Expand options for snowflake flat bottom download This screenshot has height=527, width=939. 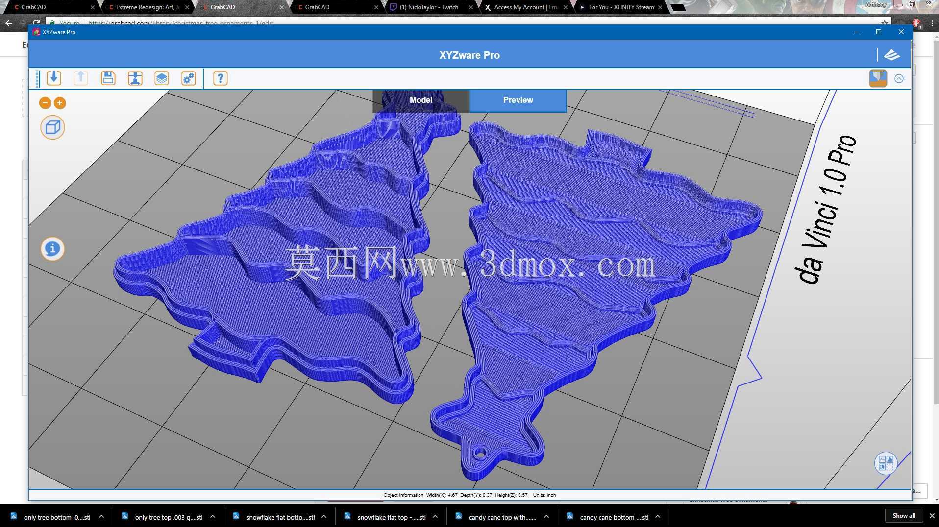324,517
